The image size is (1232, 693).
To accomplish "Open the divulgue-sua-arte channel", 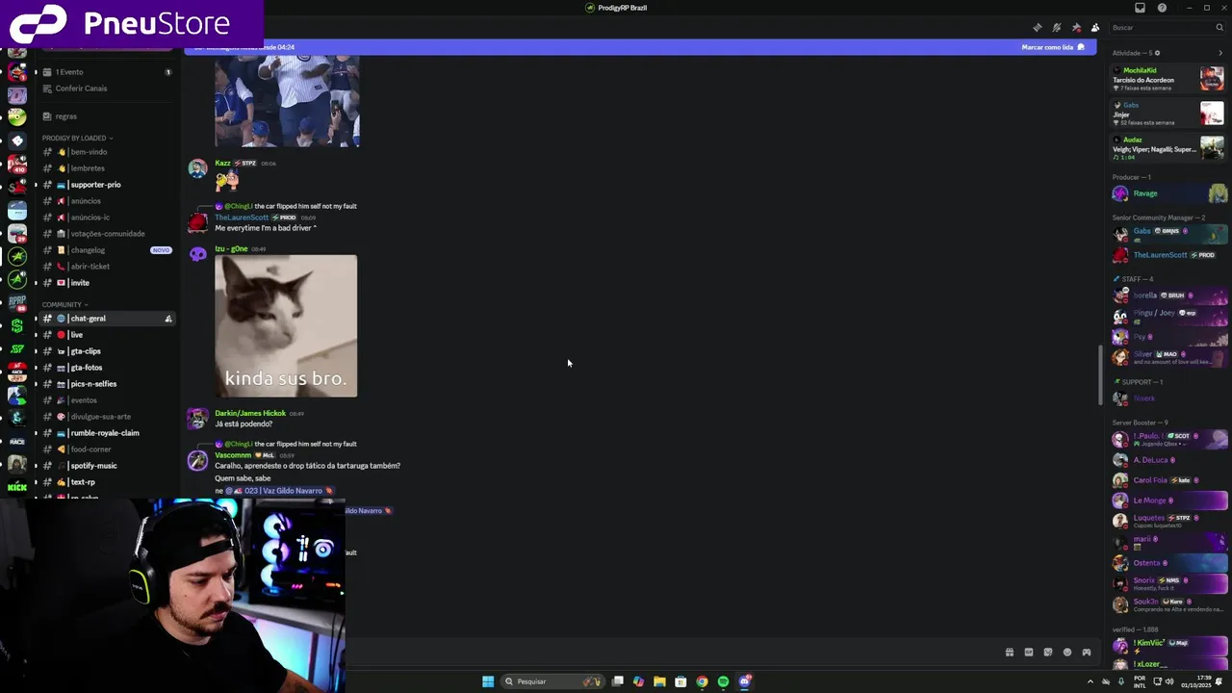I will [106, 417].
